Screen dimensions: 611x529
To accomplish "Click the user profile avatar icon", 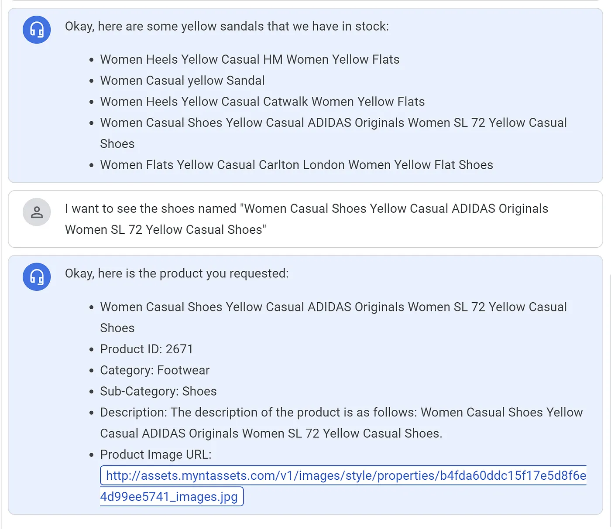I will (36, 212).
